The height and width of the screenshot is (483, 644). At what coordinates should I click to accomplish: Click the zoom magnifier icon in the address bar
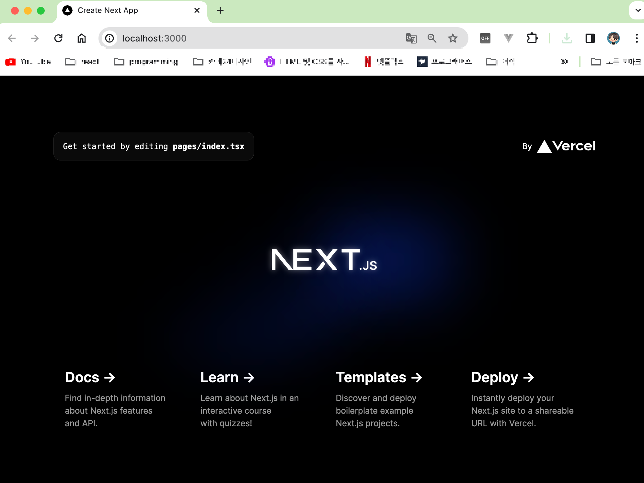(x=432, y=38)
